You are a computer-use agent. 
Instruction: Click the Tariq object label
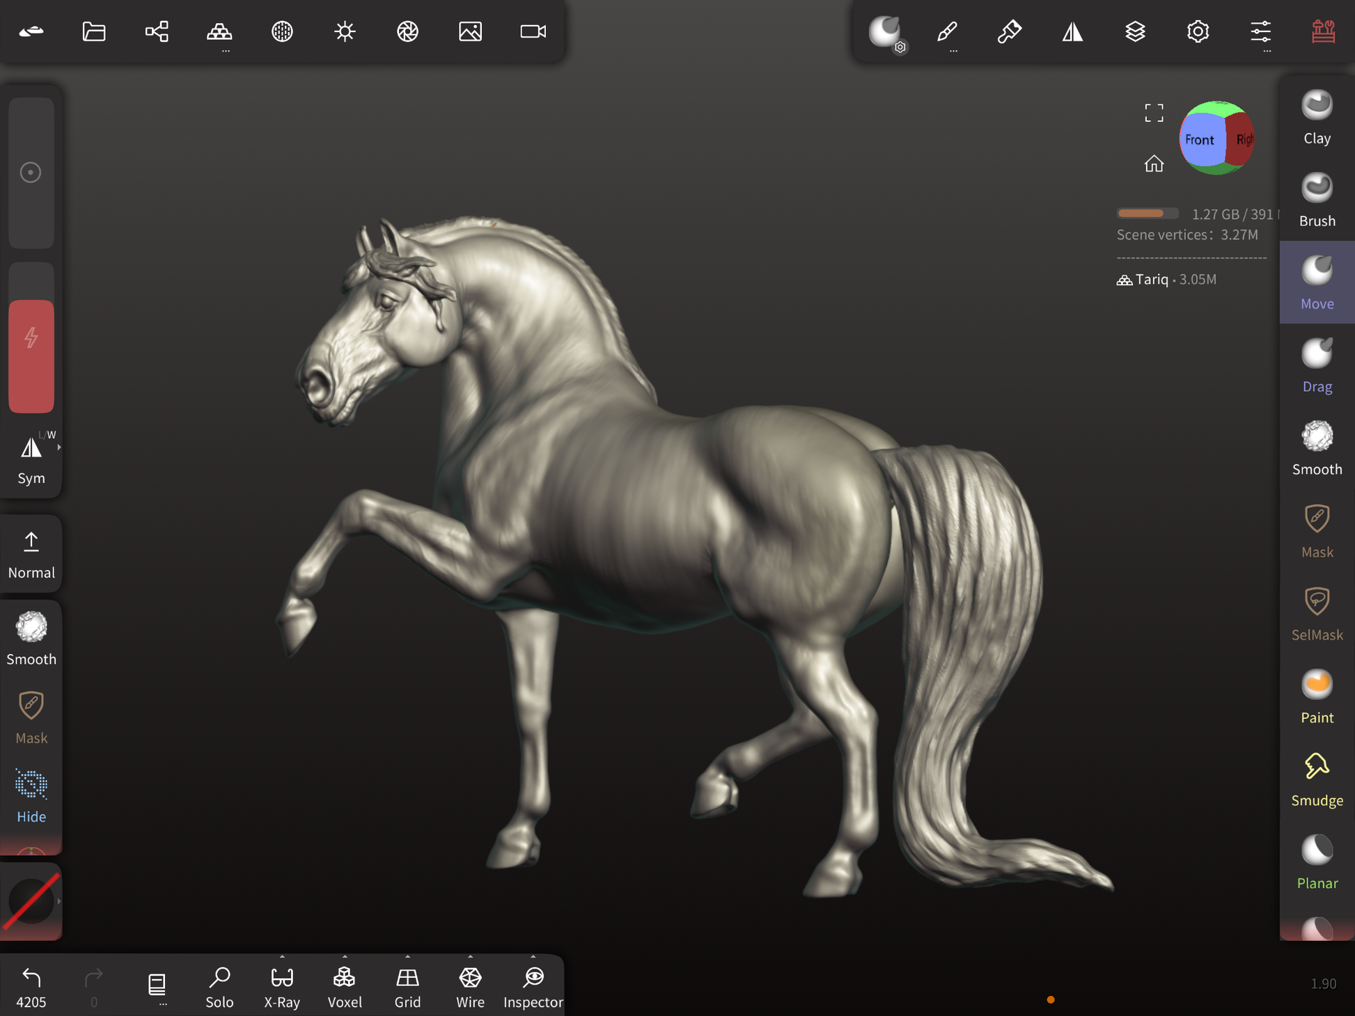click(x=1152, y=279)
